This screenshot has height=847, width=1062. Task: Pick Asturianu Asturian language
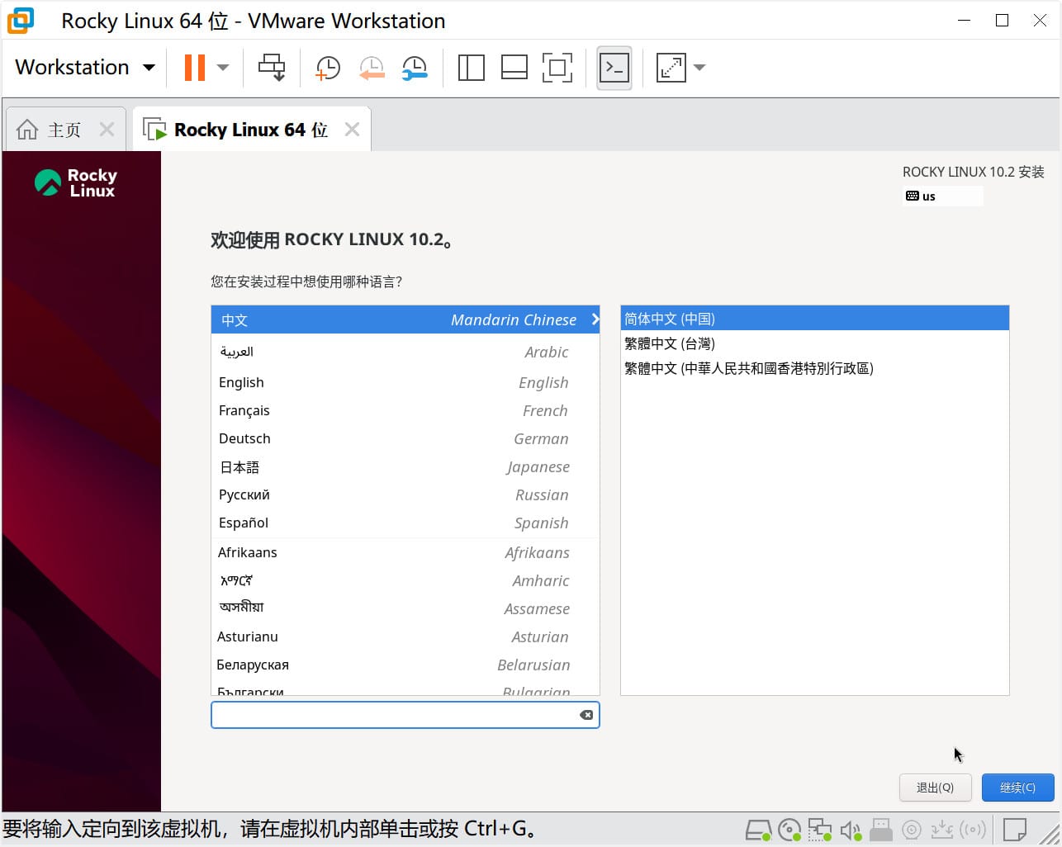[405, 636]
